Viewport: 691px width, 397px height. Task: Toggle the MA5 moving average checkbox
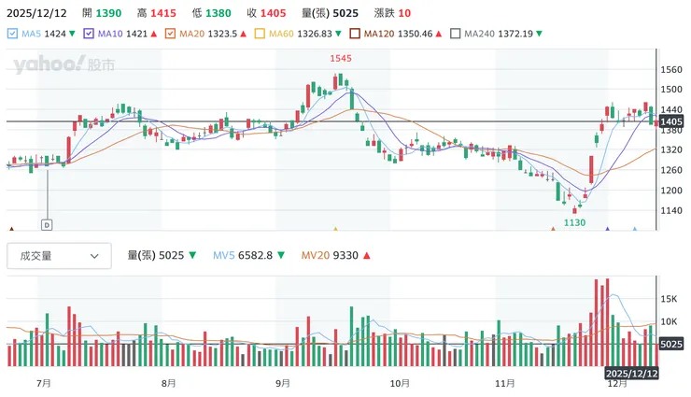(x=12, y=34)
